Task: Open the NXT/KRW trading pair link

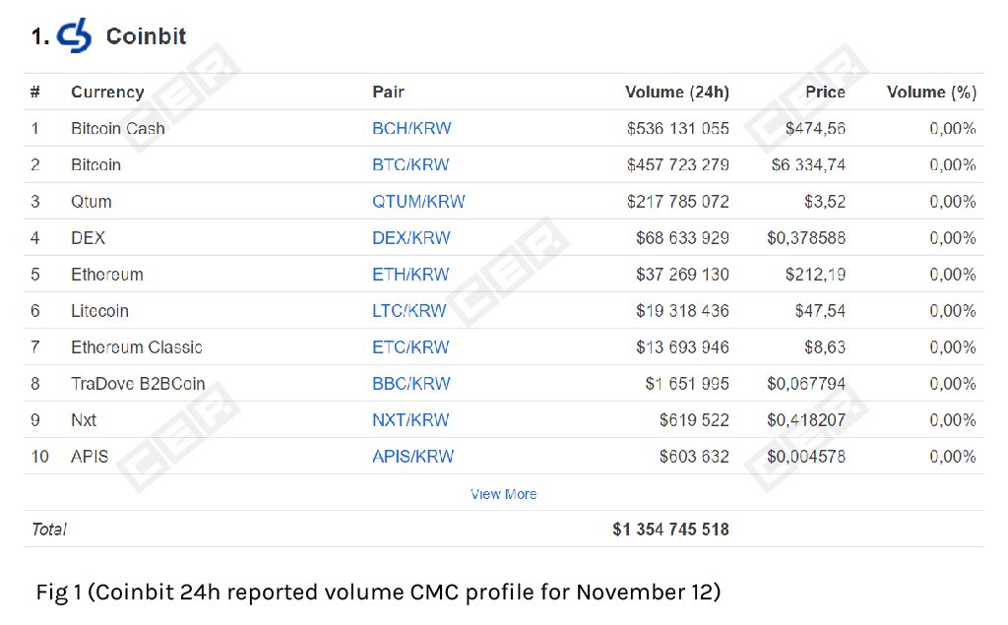Action: click(409, 419)
